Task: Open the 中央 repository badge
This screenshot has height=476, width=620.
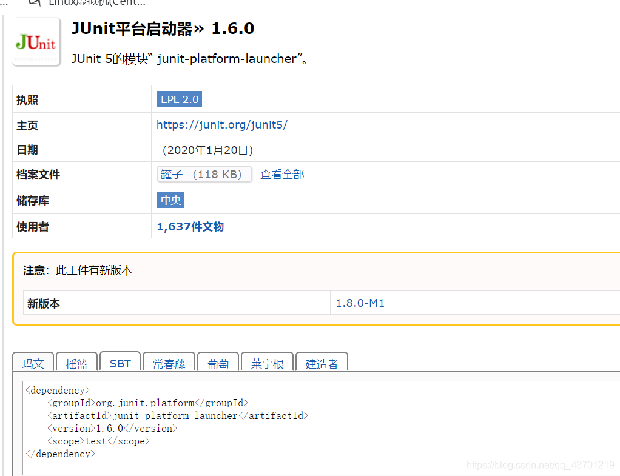Action: click(171, 200)
